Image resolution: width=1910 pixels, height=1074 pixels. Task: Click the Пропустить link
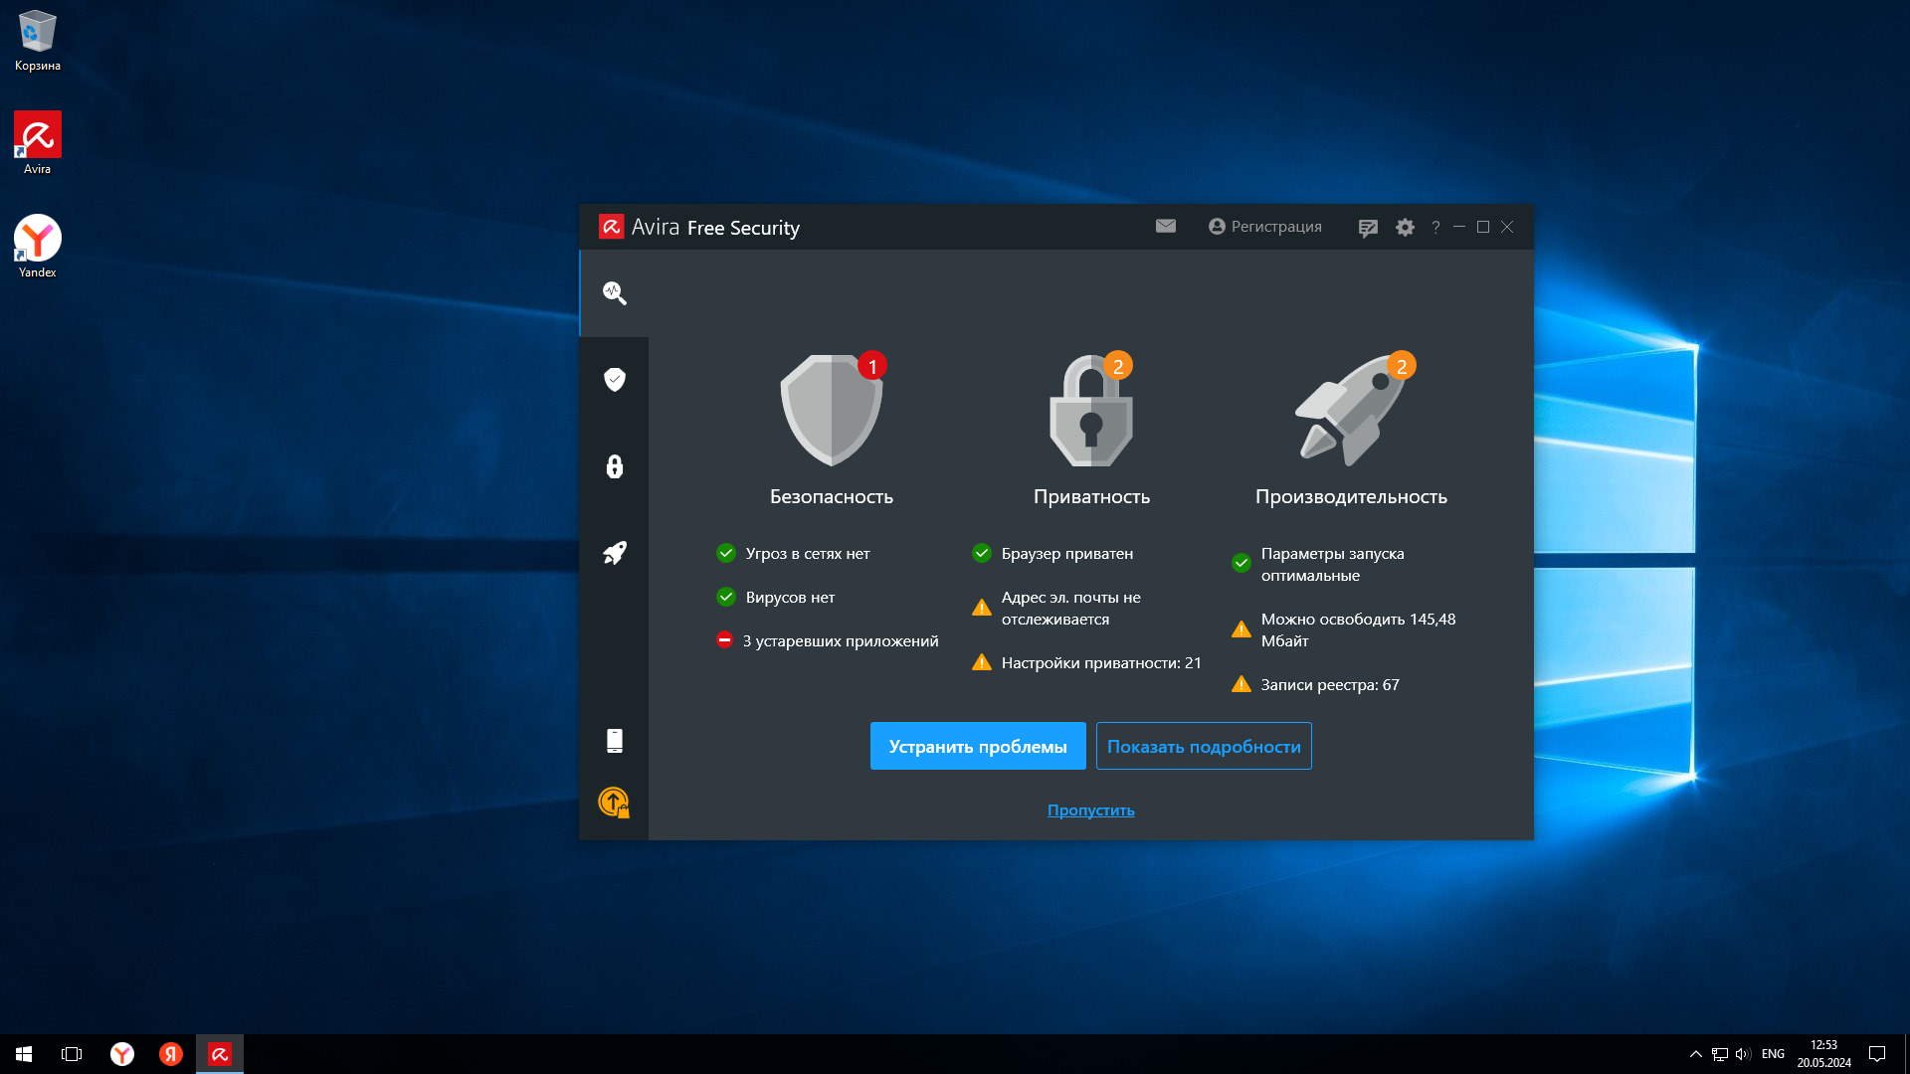tap(1090, 810)
